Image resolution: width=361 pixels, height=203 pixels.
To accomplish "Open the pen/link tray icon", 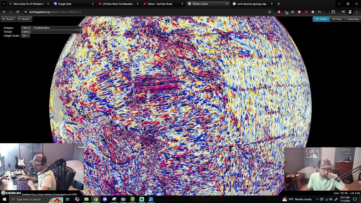I will point(336,199).
